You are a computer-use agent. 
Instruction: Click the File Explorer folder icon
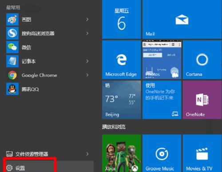(9, 154)
